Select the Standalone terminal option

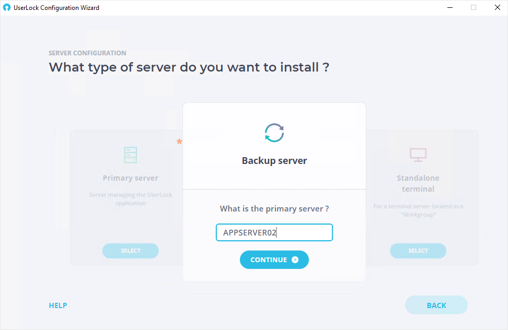[x=418, y=251]
